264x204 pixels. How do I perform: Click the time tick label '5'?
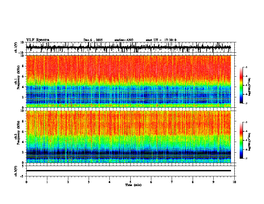130,182
